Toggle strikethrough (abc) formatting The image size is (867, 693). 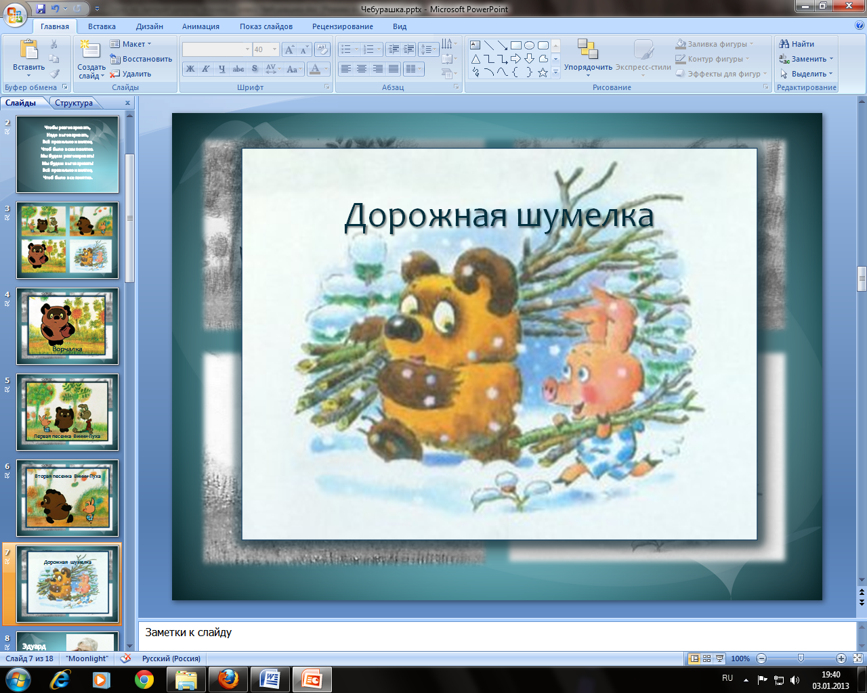coord(238,69)
